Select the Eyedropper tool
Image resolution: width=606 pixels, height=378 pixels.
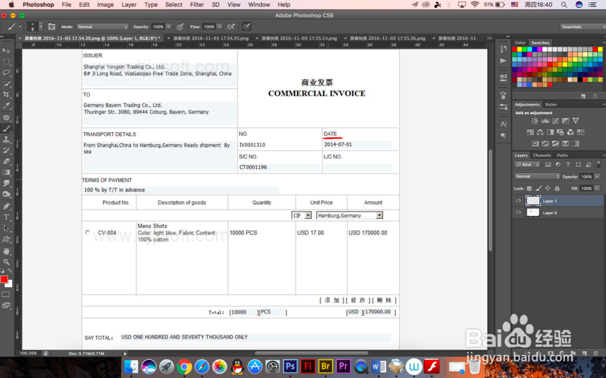tap(6, 106)
